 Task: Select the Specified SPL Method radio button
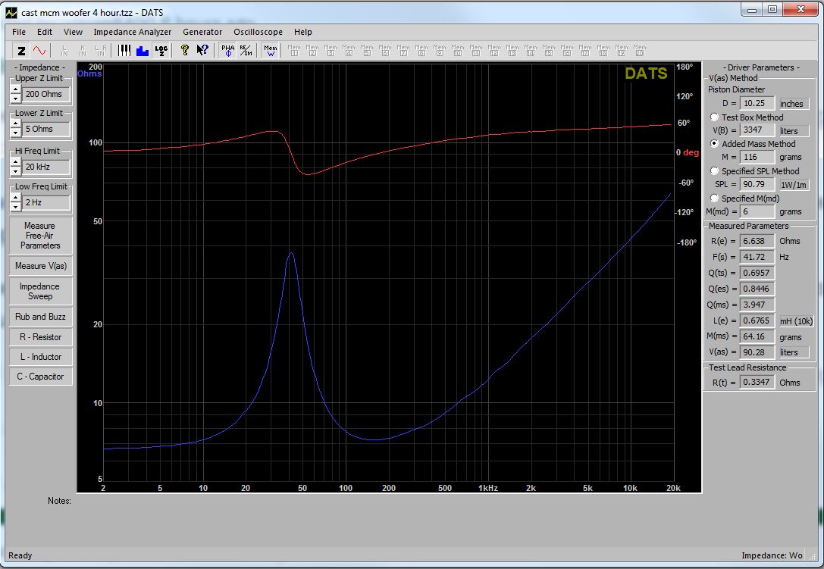coord(715,170)
